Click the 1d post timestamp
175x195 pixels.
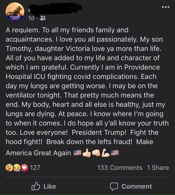[31, 18]
